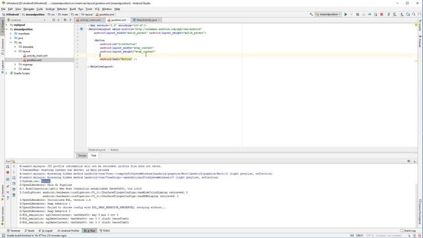Collapse the sizeandposition module

click(x=7, y=29)
